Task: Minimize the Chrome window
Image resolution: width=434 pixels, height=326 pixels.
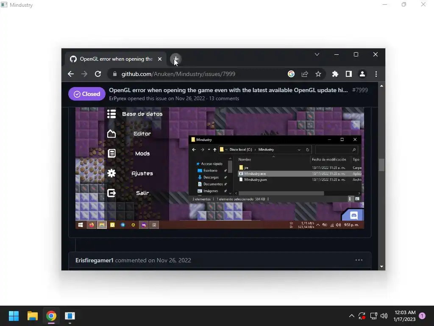Action: tap(336, 55)
